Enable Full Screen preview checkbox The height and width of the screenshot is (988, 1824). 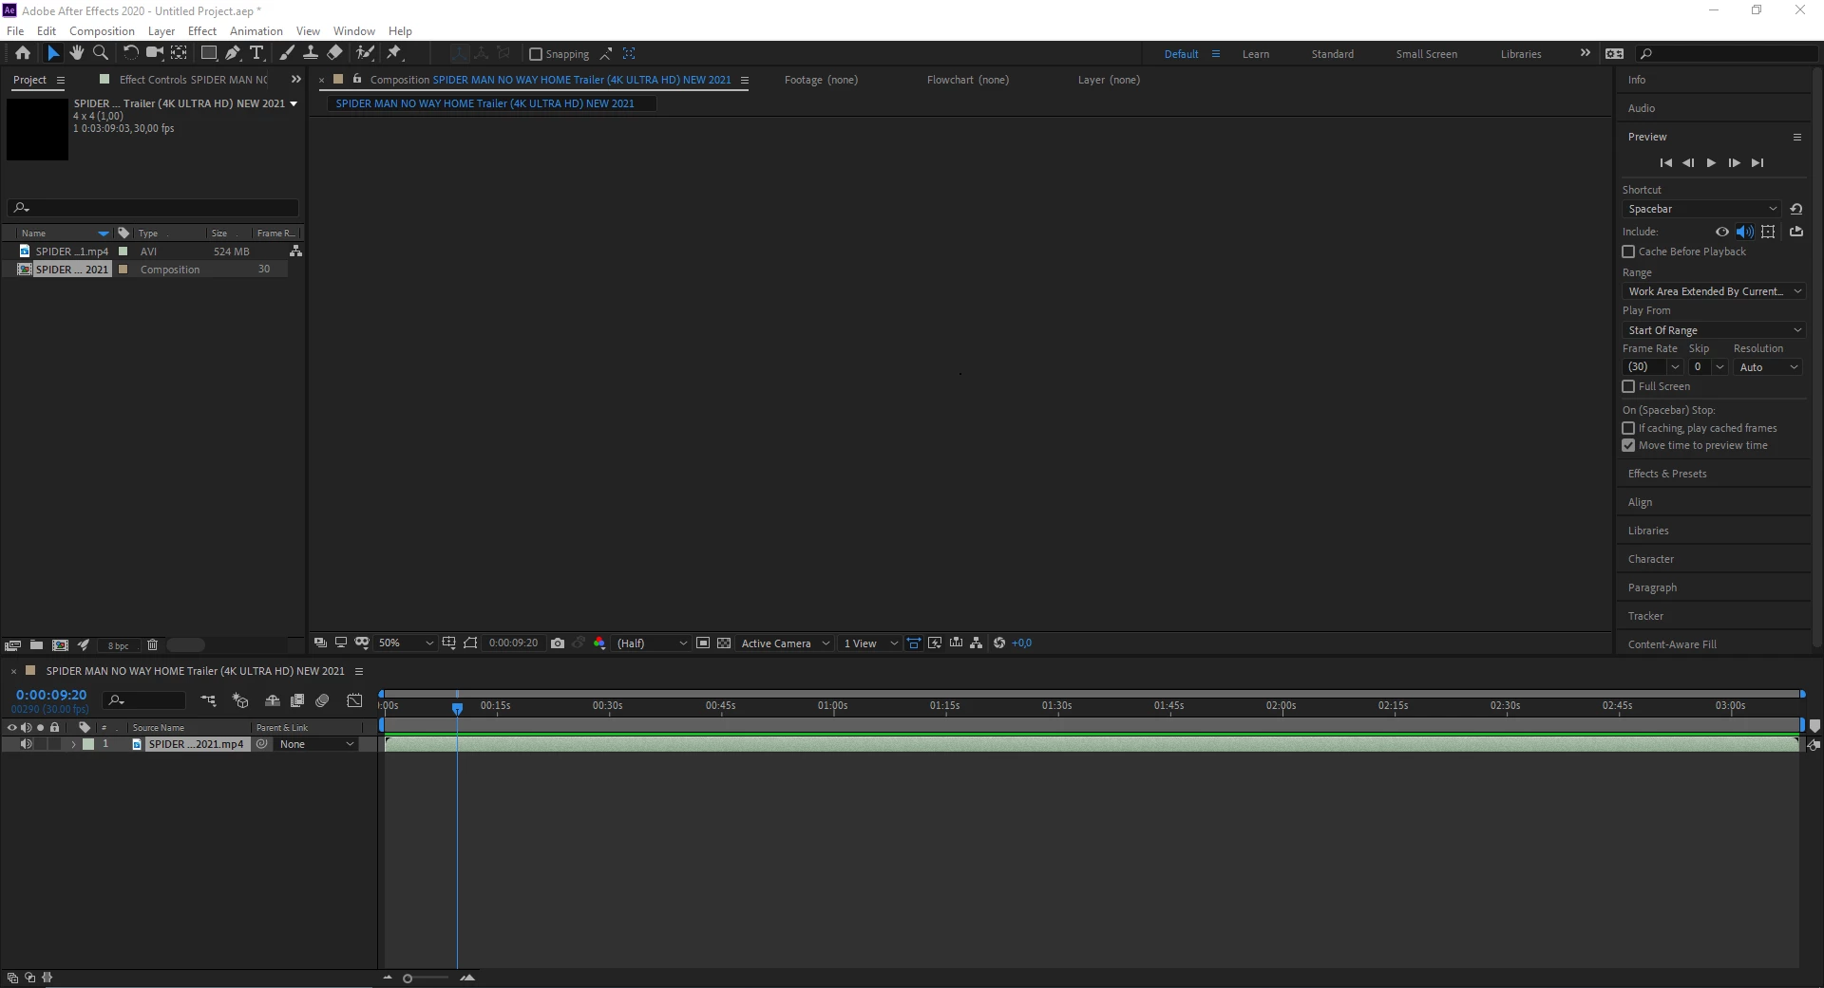[x=1628, y=386]
